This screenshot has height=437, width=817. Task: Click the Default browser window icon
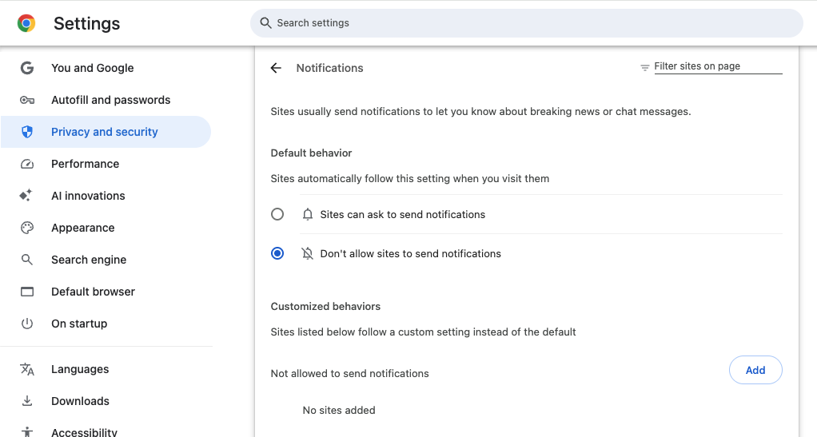tap(27, 292)
